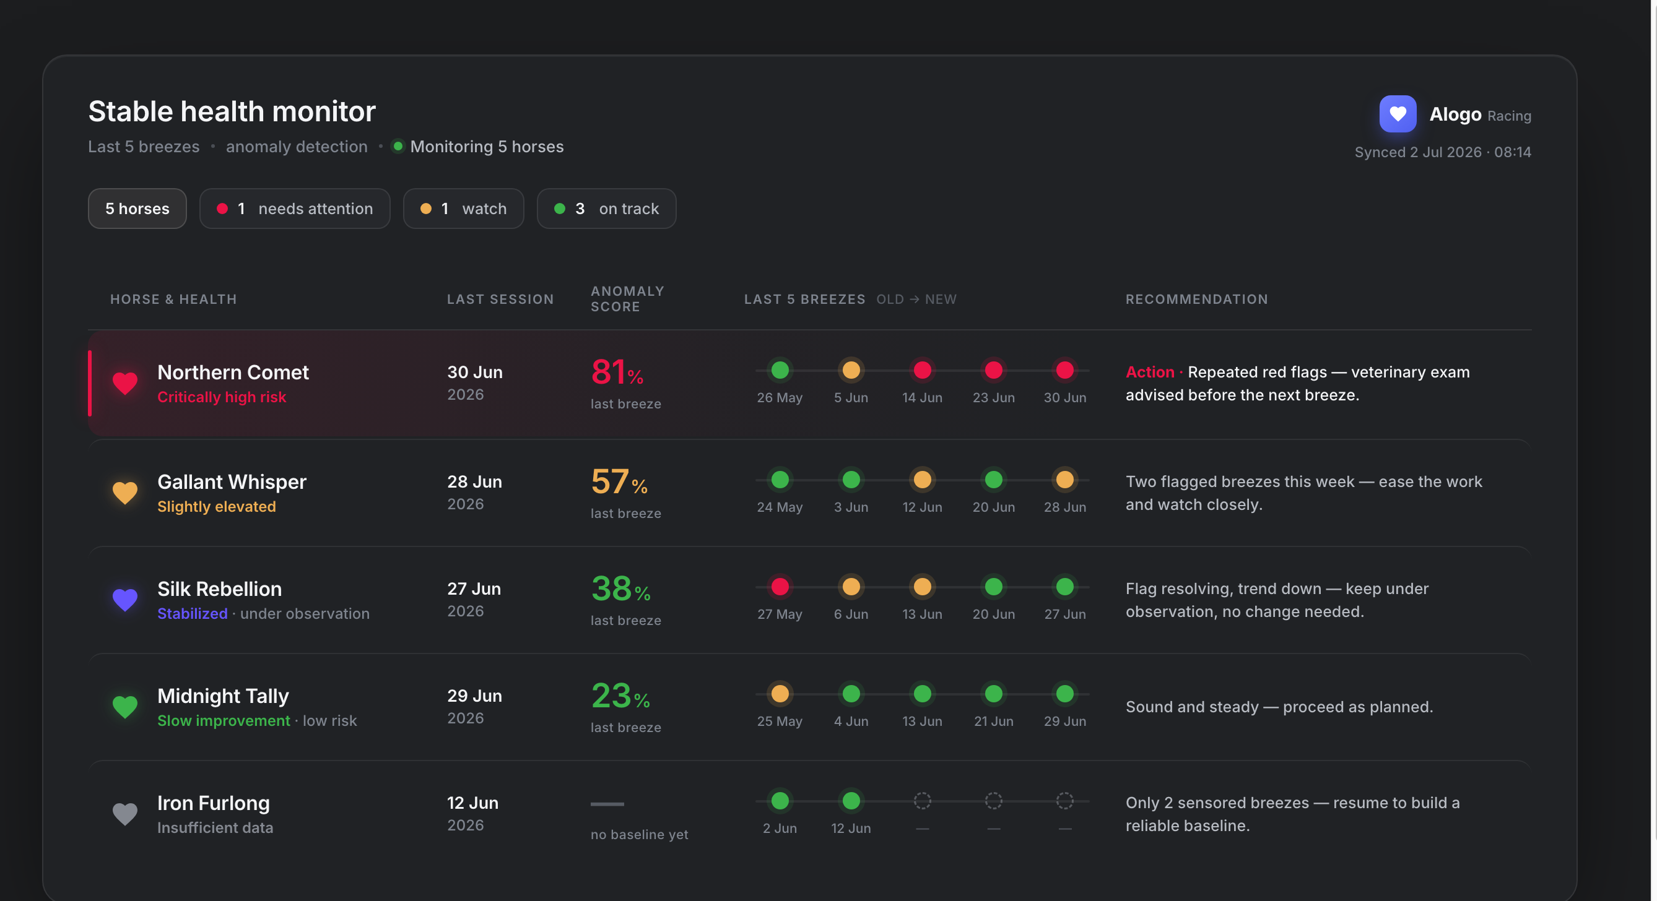Click the 'Recommendation' column header
Viewport: 1657px width, 901px height.
click(1196, 300)
